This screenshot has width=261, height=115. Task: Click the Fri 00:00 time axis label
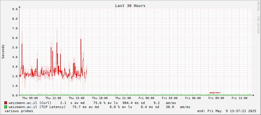tap(146, 98)
